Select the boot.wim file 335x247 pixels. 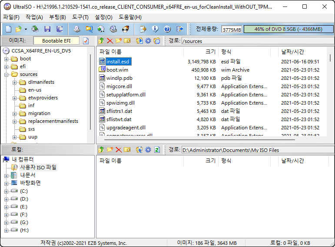(117, 70)
